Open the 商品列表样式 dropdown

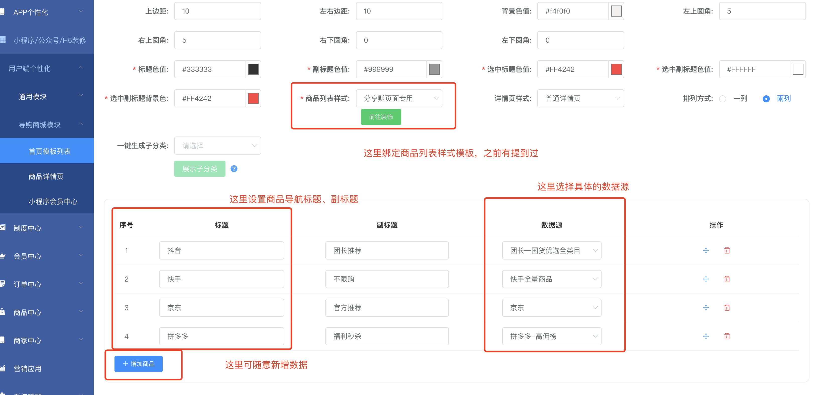point(399,98)
